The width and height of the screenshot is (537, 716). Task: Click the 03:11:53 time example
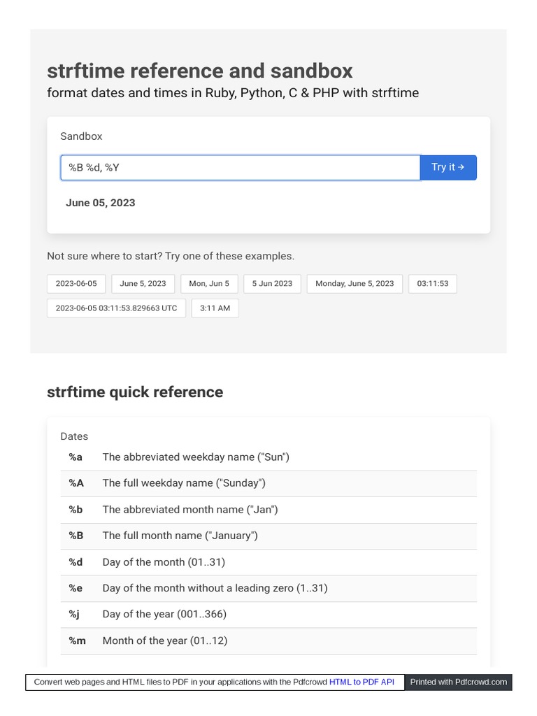click(x=432, y=284)
